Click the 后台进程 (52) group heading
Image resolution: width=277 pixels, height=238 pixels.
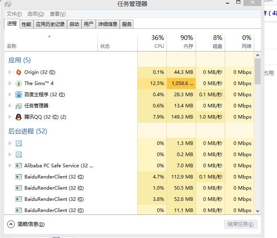pyautogui.click(x=28, y=131)
